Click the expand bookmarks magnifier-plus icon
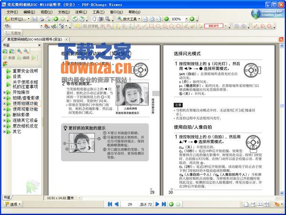Viewport: 286px width, 215px height. tap(19, 51)
